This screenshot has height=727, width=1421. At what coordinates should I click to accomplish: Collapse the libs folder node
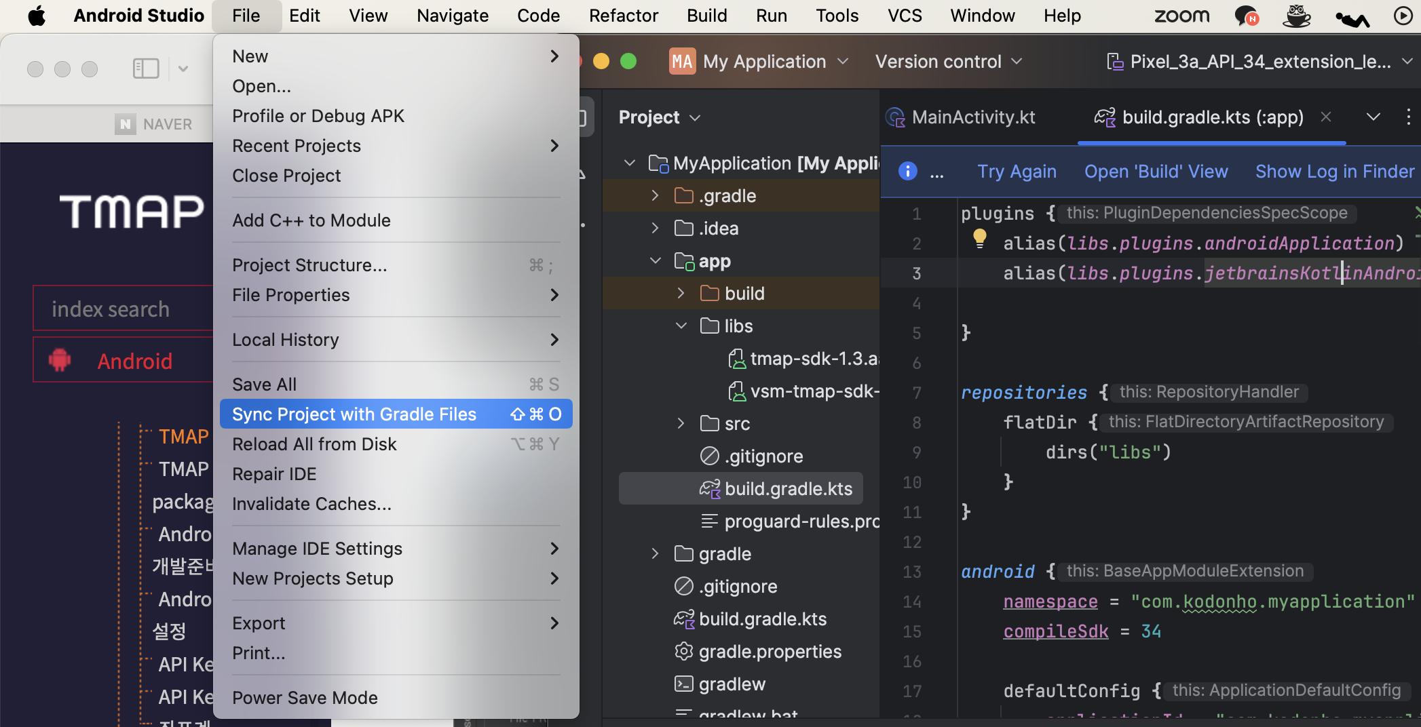[681, 326]
